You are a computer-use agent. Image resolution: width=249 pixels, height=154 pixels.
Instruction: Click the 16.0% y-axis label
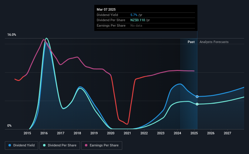[12, 35]
